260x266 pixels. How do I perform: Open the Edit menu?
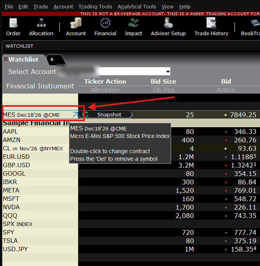[23, 7]
